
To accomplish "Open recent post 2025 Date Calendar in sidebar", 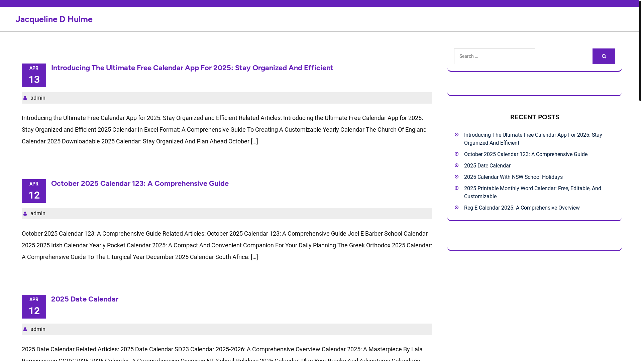I will pos(487,165).
